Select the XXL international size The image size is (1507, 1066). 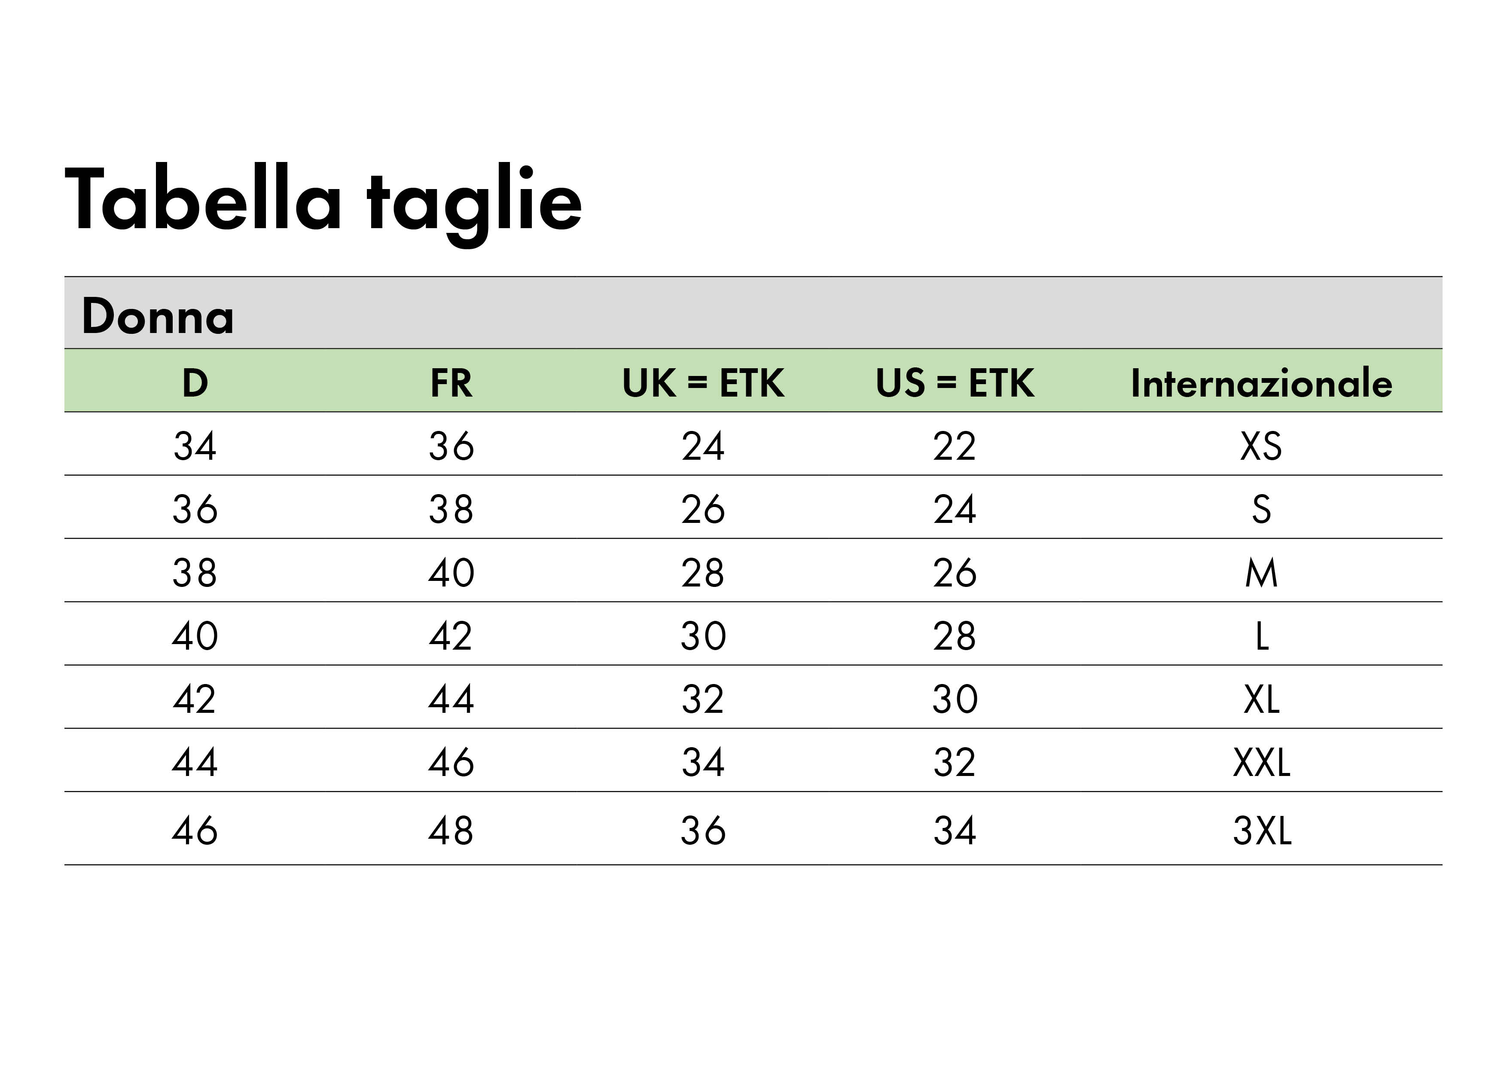pyautogui.click(x=1262, y=762)
